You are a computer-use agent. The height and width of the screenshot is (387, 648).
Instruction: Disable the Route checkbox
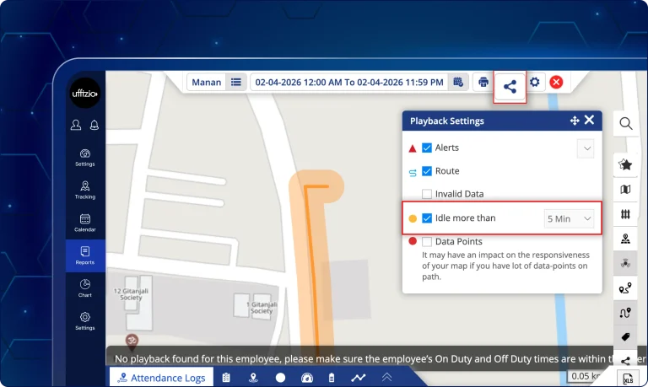point(427,171)
